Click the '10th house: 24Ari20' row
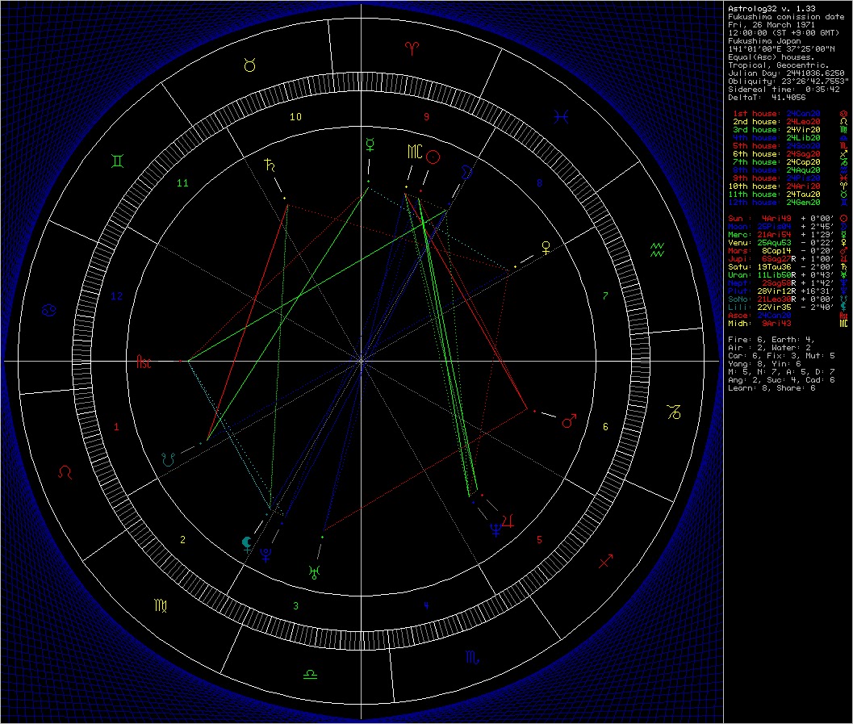This screenshot has width=853, height=724. pos(788,186)
